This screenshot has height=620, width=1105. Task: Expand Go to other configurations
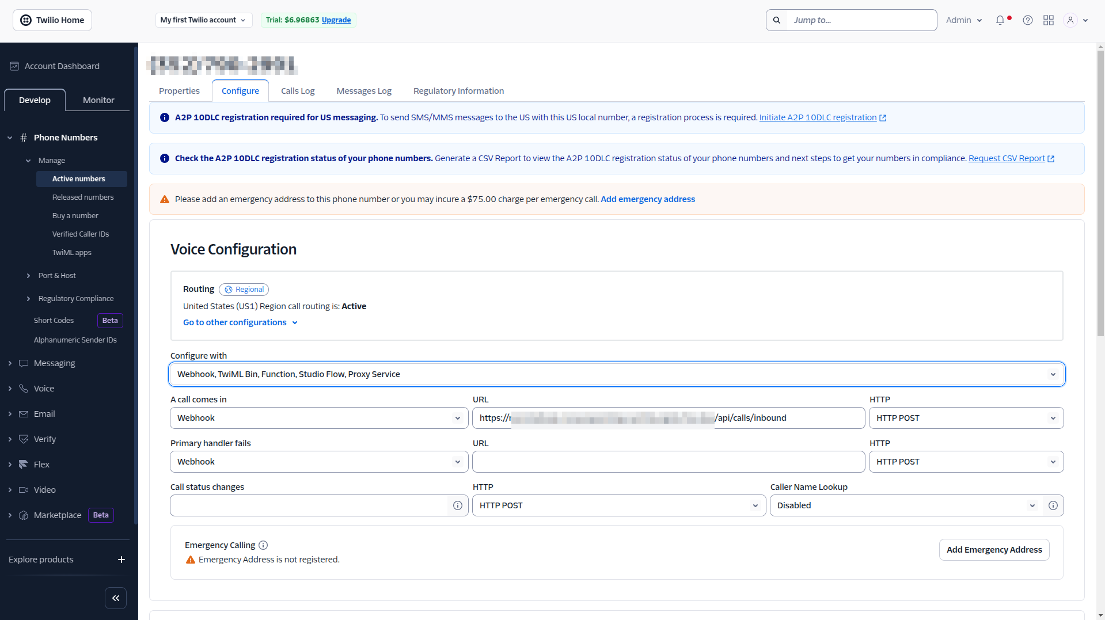pyautogui.click(x=240, y=322)
